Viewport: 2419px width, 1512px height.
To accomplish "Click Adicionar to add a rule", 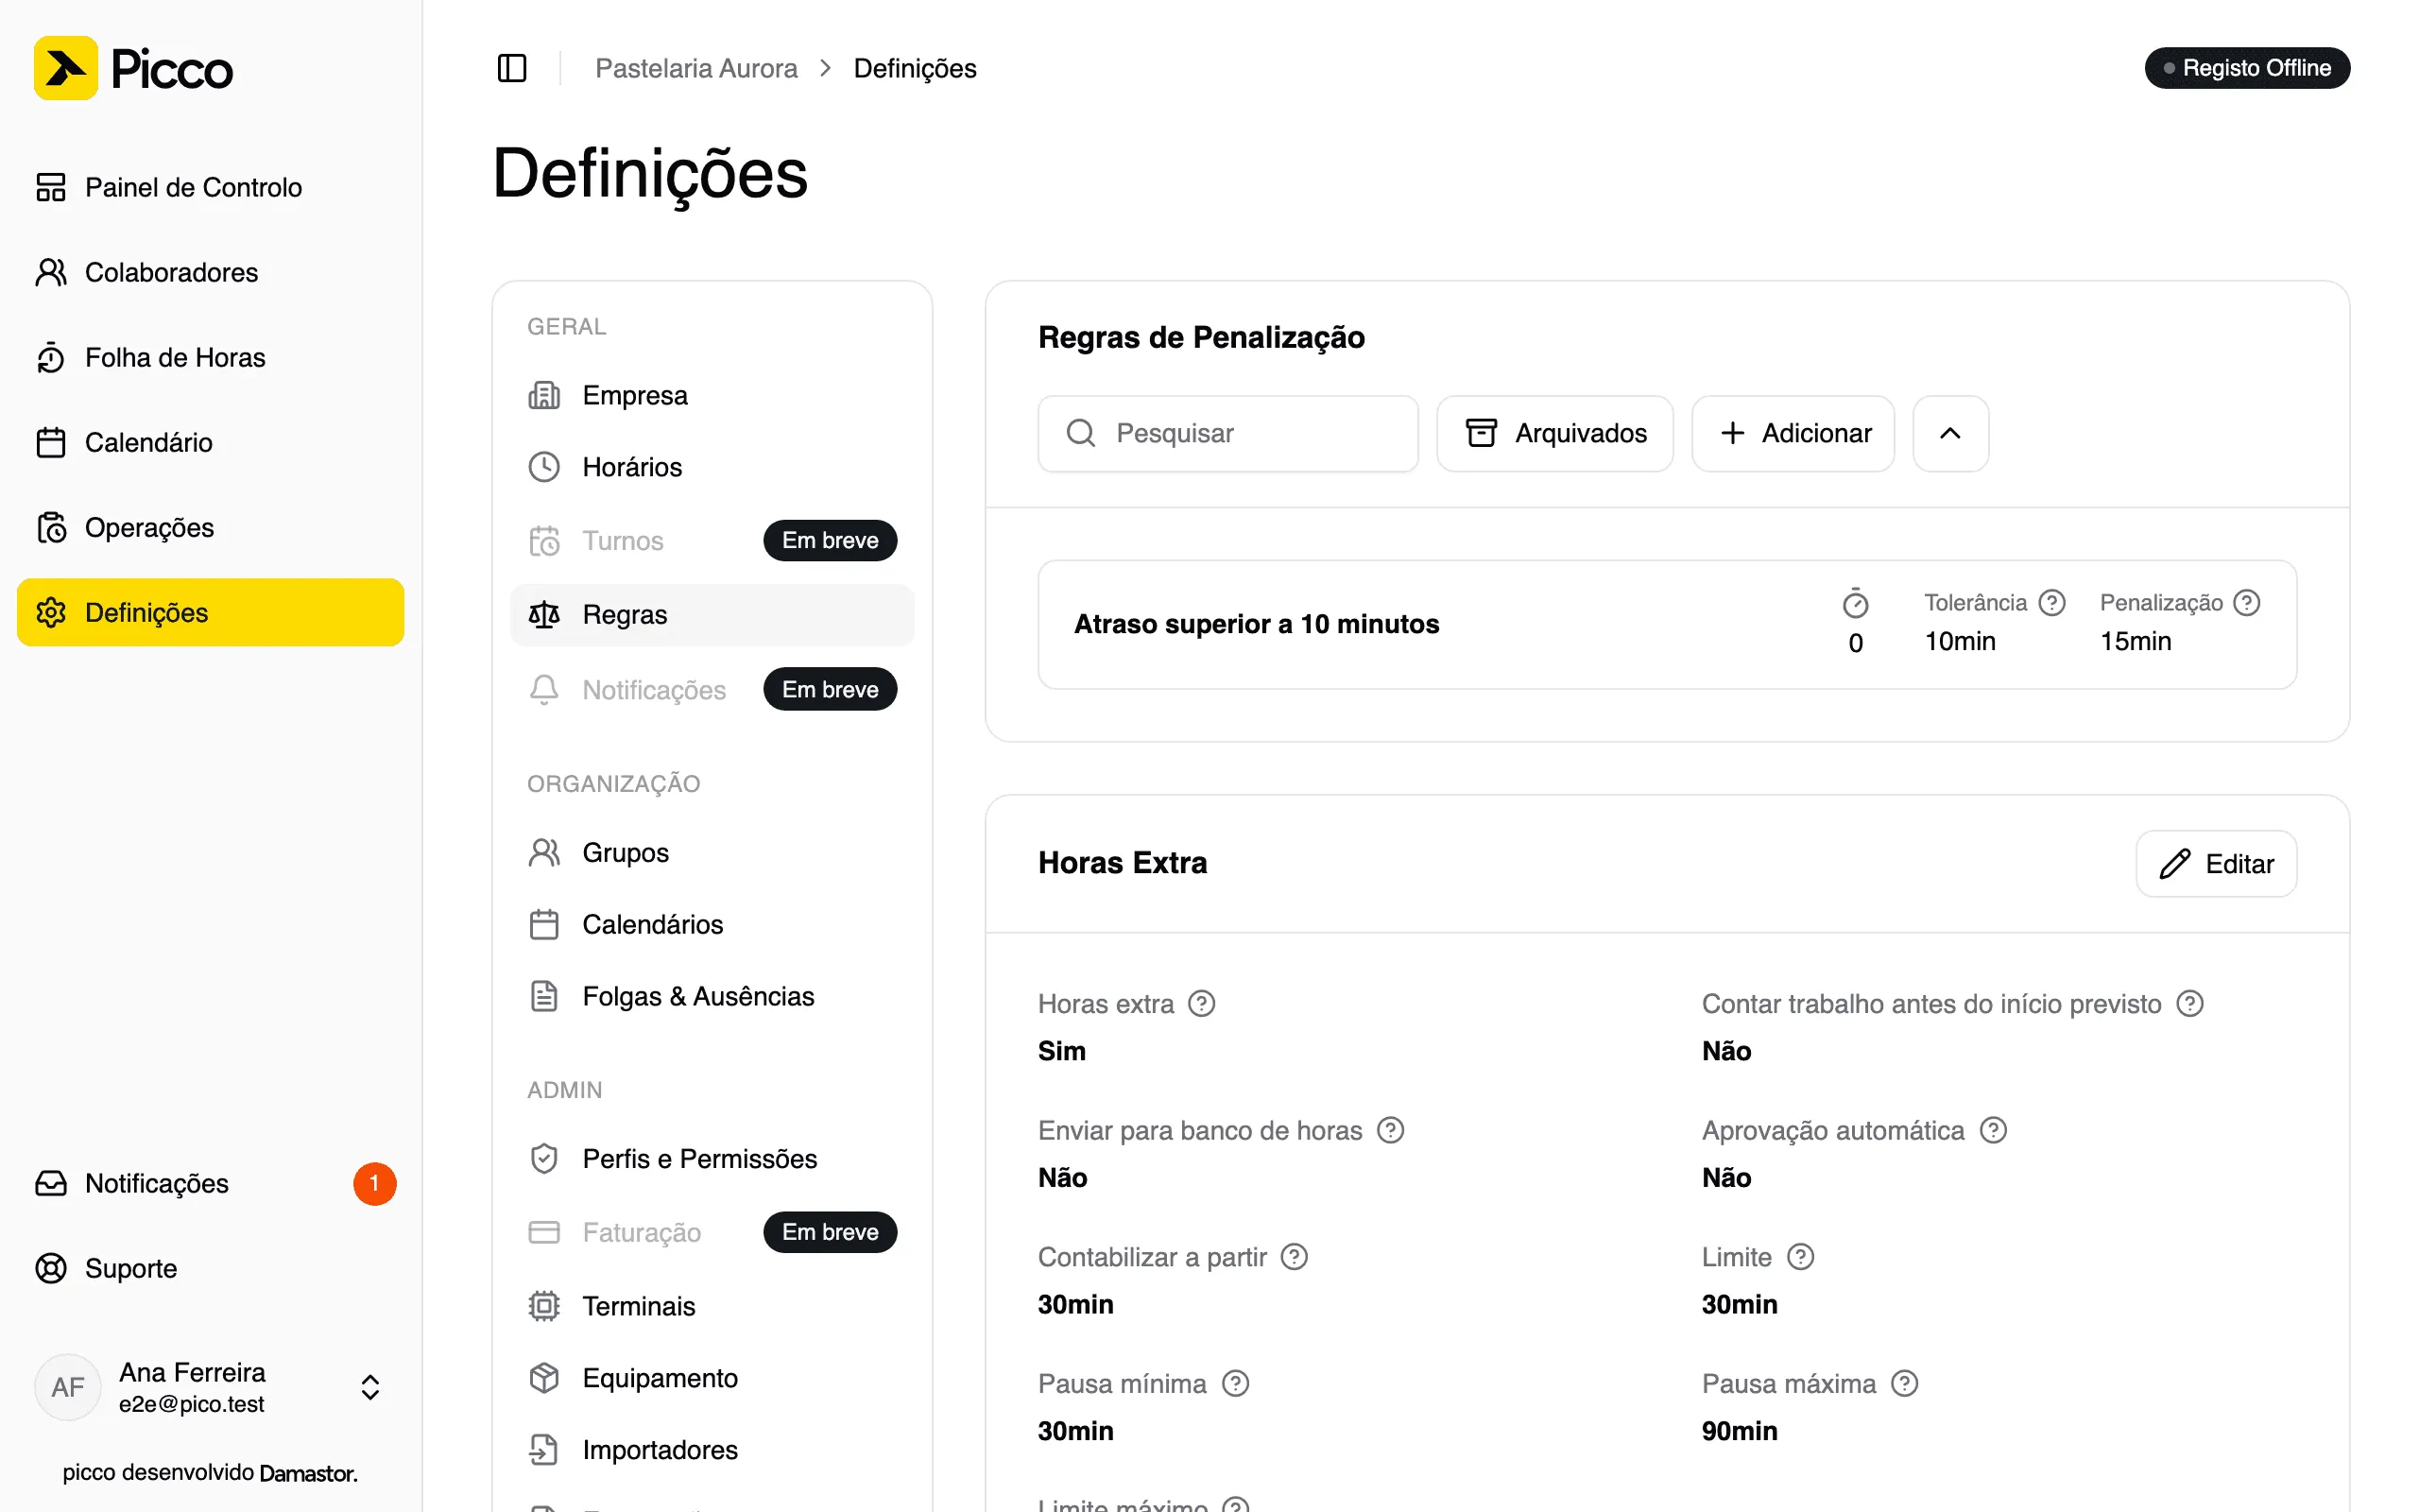I will point(1793,433).
